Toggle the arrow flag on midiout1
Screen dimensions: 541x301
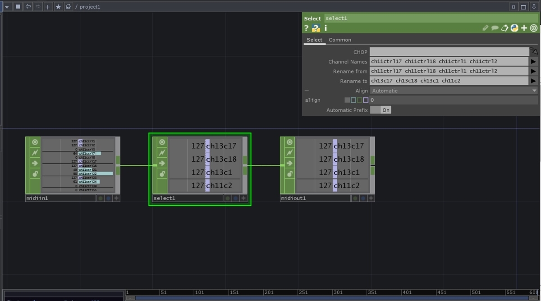pos(289,163)
